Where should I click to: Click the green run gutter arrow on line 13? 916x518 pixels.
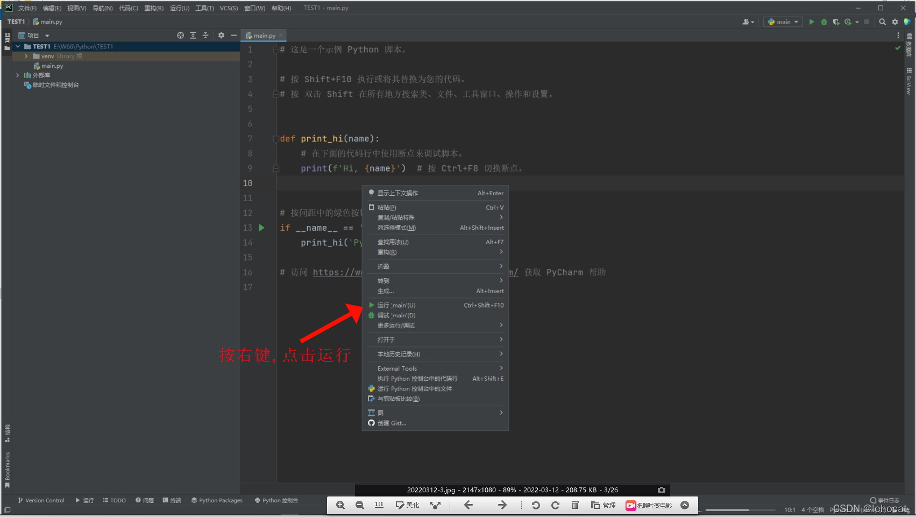[x=262, y=228]
